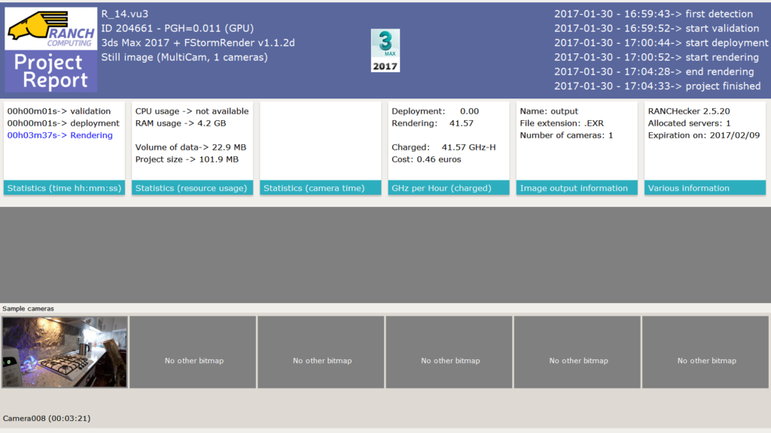Click the Ranch Computing logo
Viewport: 771px width, 433px height.
(51, 29)
